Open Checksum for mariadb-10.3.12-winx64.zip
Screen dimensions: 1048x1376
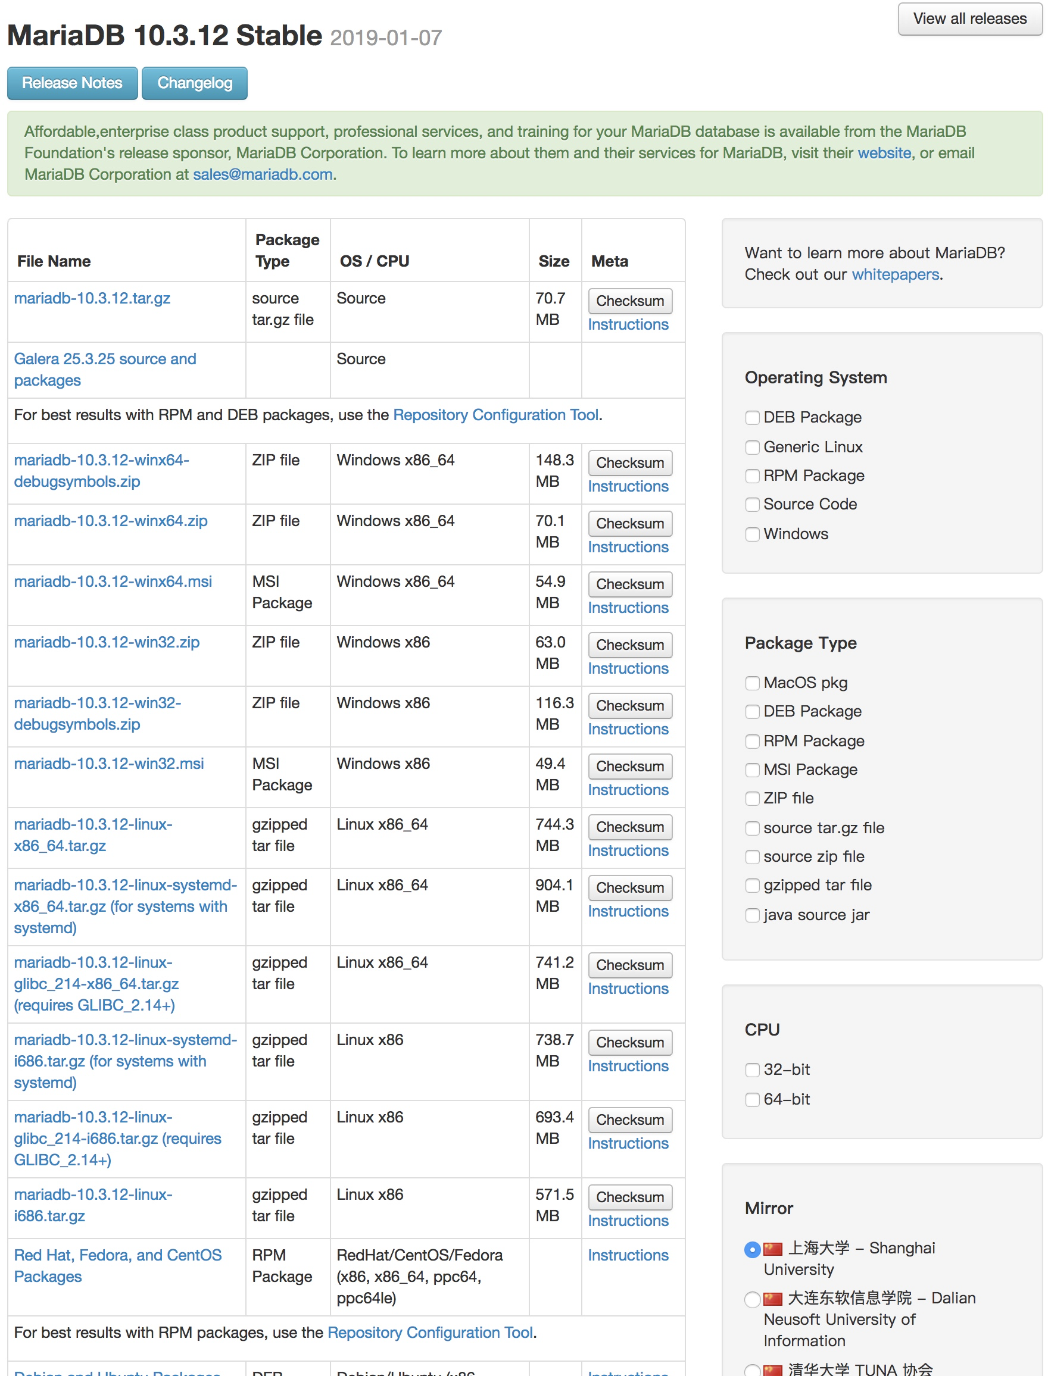629,523
